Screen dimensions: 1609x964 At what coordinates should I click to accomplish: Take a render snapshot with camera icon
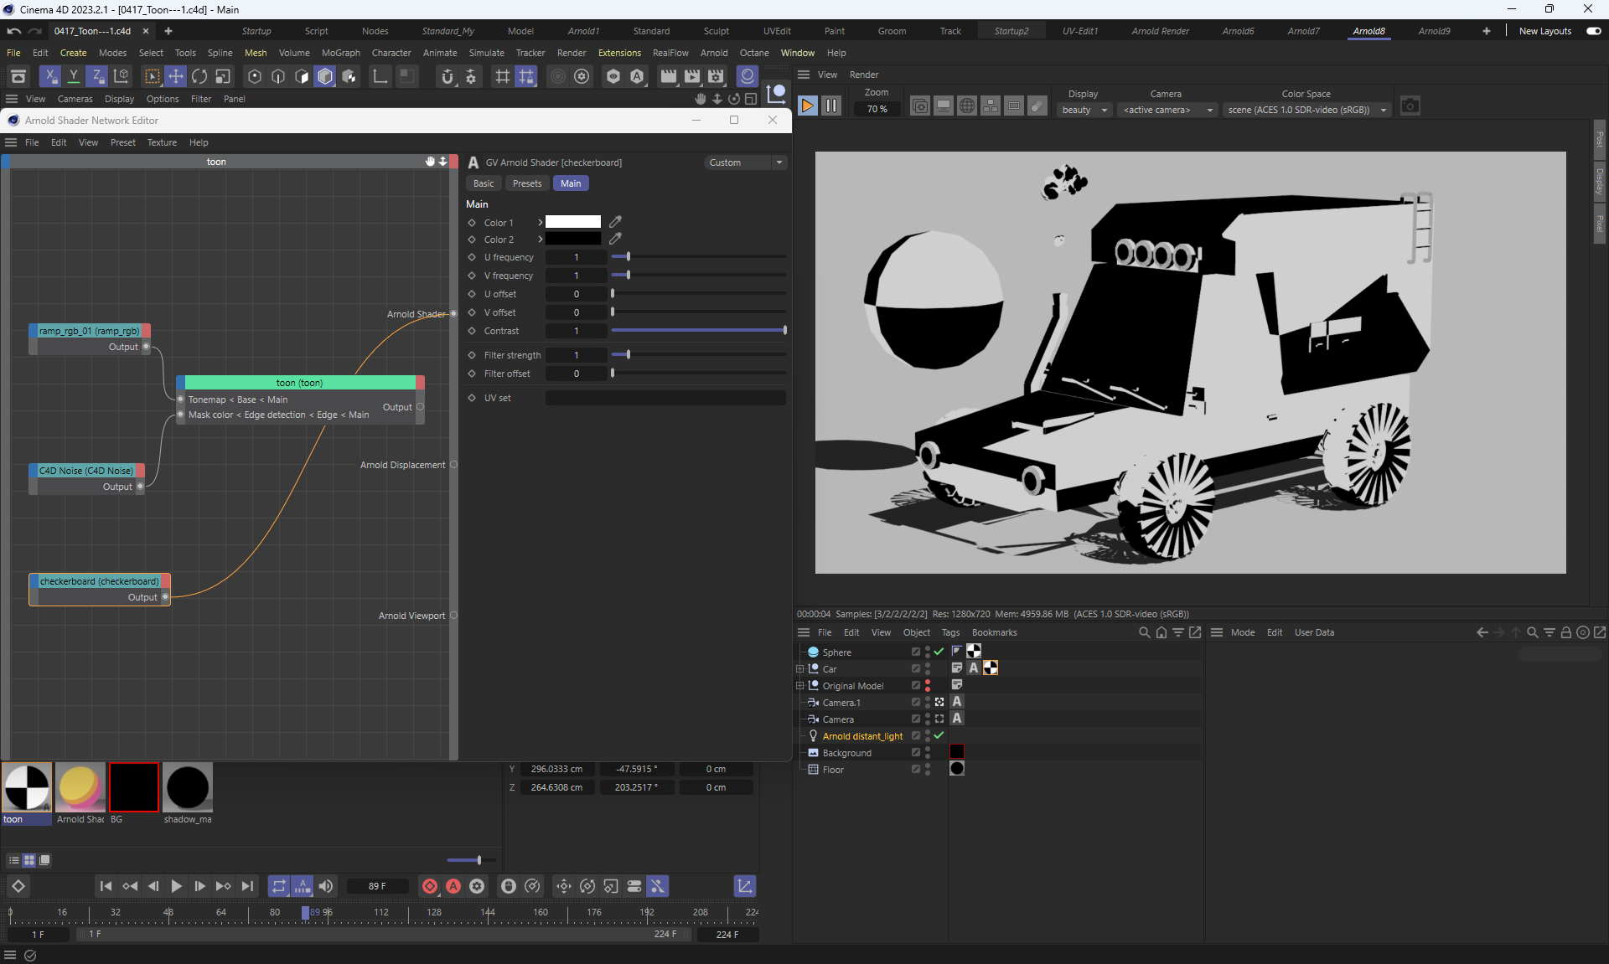[1410, 106]
